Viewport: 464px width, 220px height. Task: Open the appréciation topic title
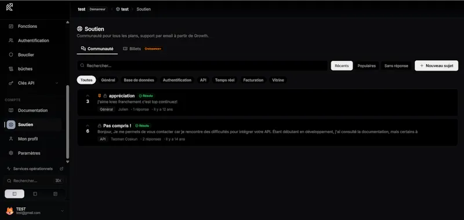coord(122,96)
